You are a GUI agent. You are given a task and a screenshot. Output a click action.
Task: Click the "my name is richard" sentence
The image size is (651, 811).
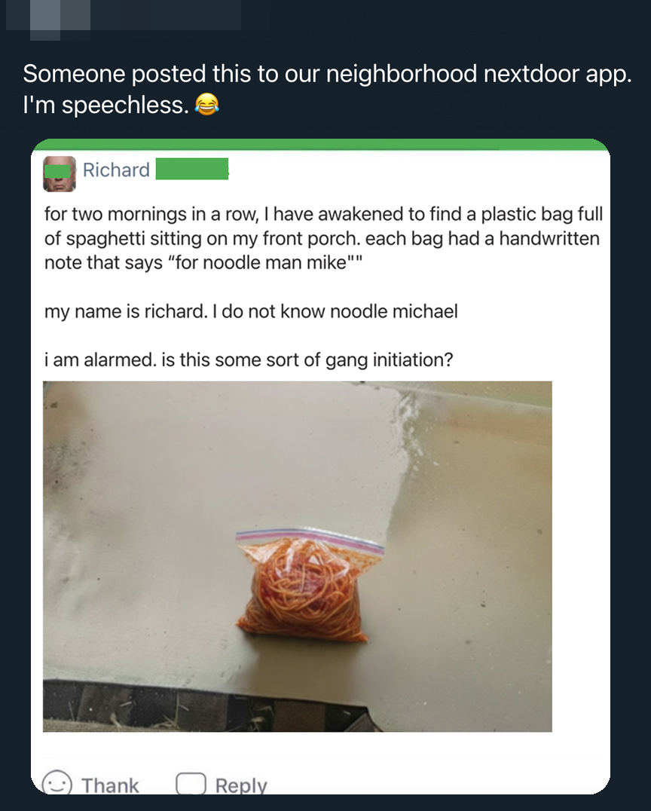251,311
